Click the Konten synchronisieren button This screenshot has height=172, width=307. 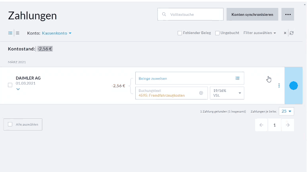pyautogui.click(x=252, y=14)
